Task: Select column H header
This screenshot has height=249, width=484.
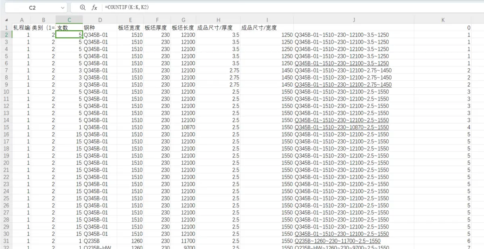Action: (x=218, y=20)
